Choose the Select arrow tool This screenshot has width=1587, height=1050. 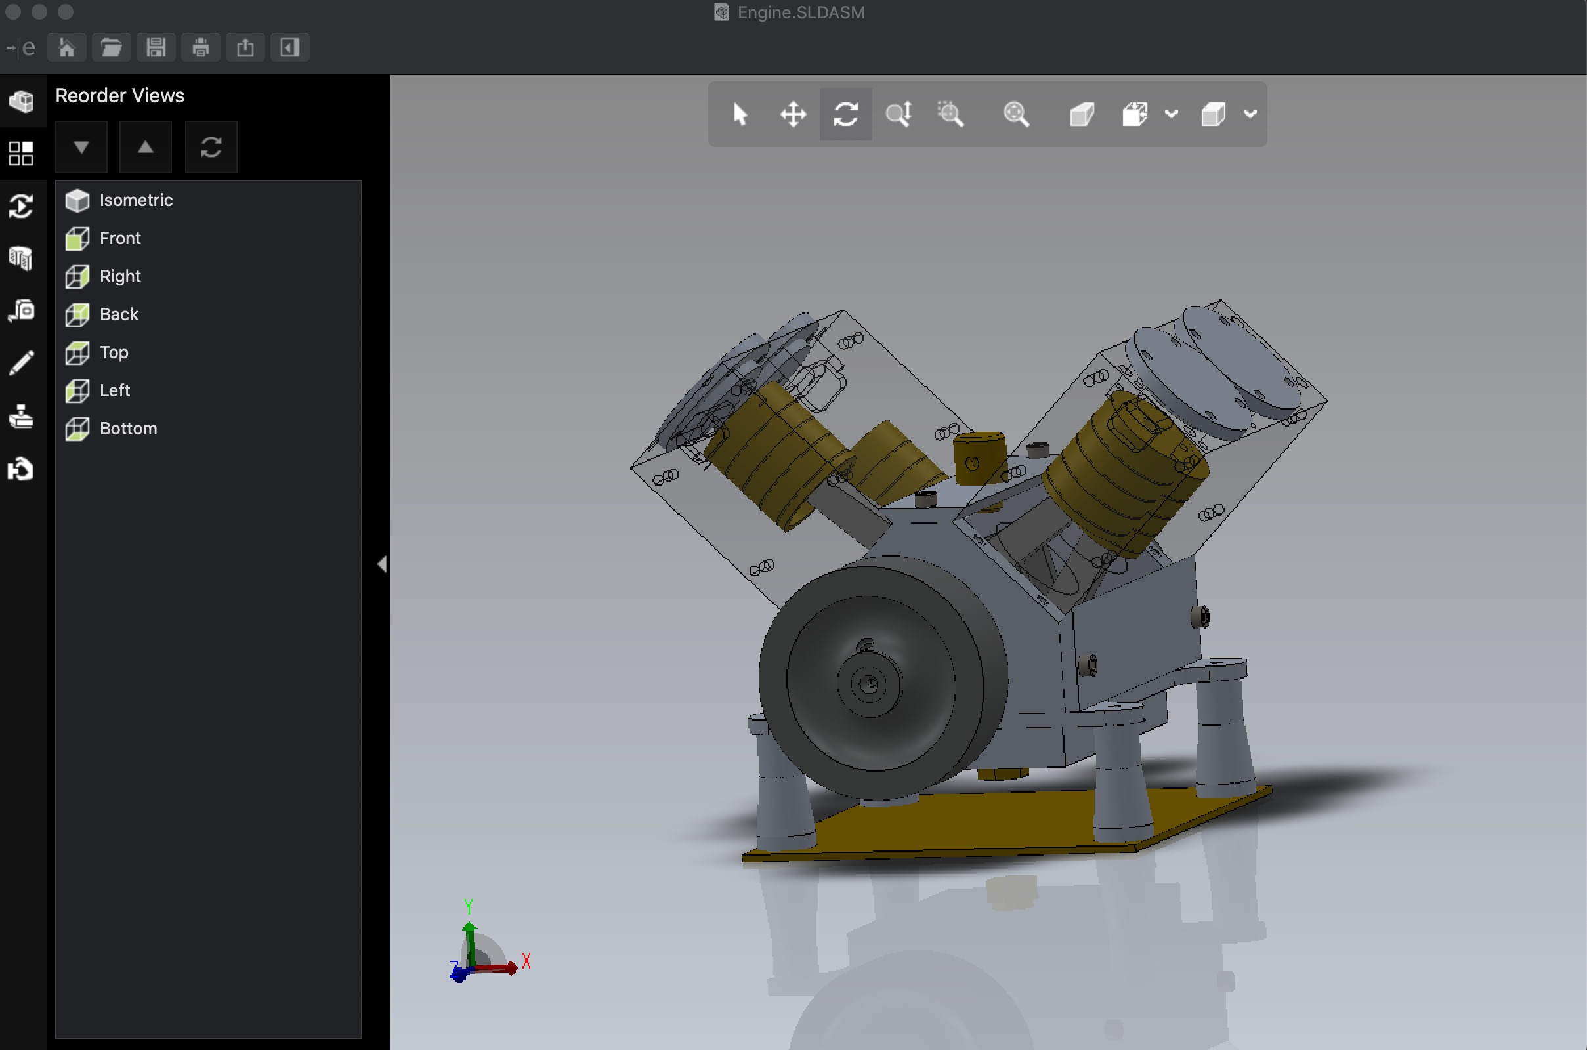pyautogui.click(x=740, y=114)
